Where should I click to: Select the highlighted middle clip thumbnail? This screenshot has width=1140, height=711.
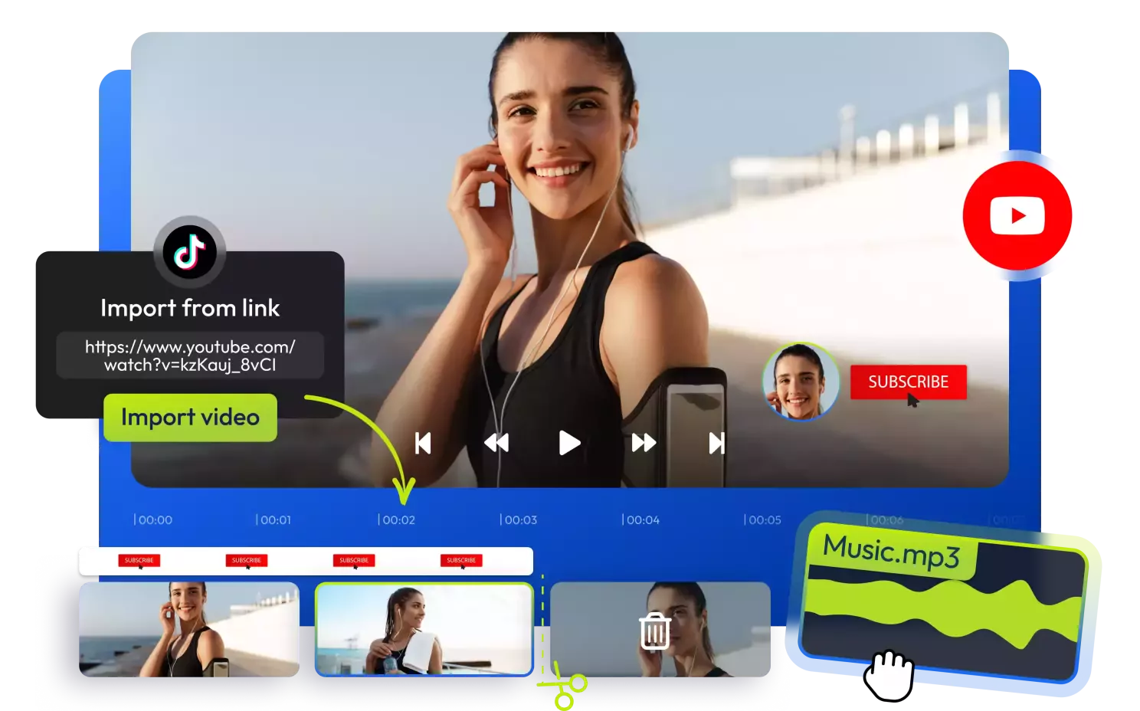click(424, 630)
